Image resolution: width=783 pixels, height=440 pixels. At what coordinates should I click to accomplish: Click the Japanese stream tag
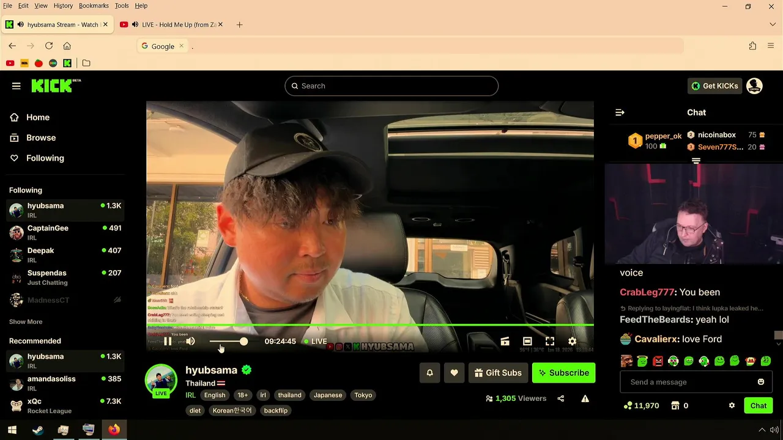tap(328, 395)
